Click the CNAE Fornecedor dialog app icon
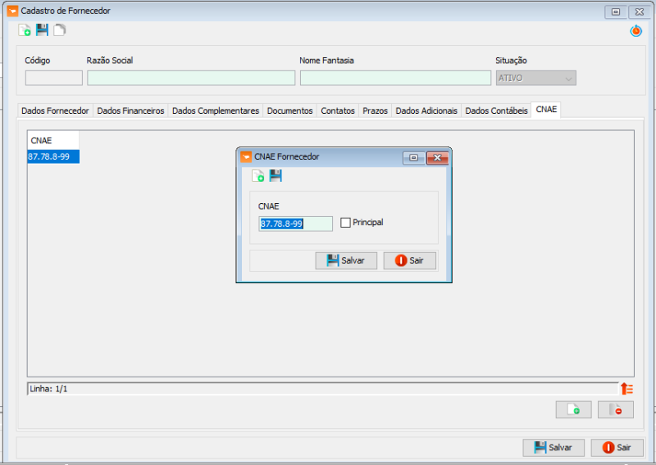The image size is (656, 465). [x=246, y=157]
